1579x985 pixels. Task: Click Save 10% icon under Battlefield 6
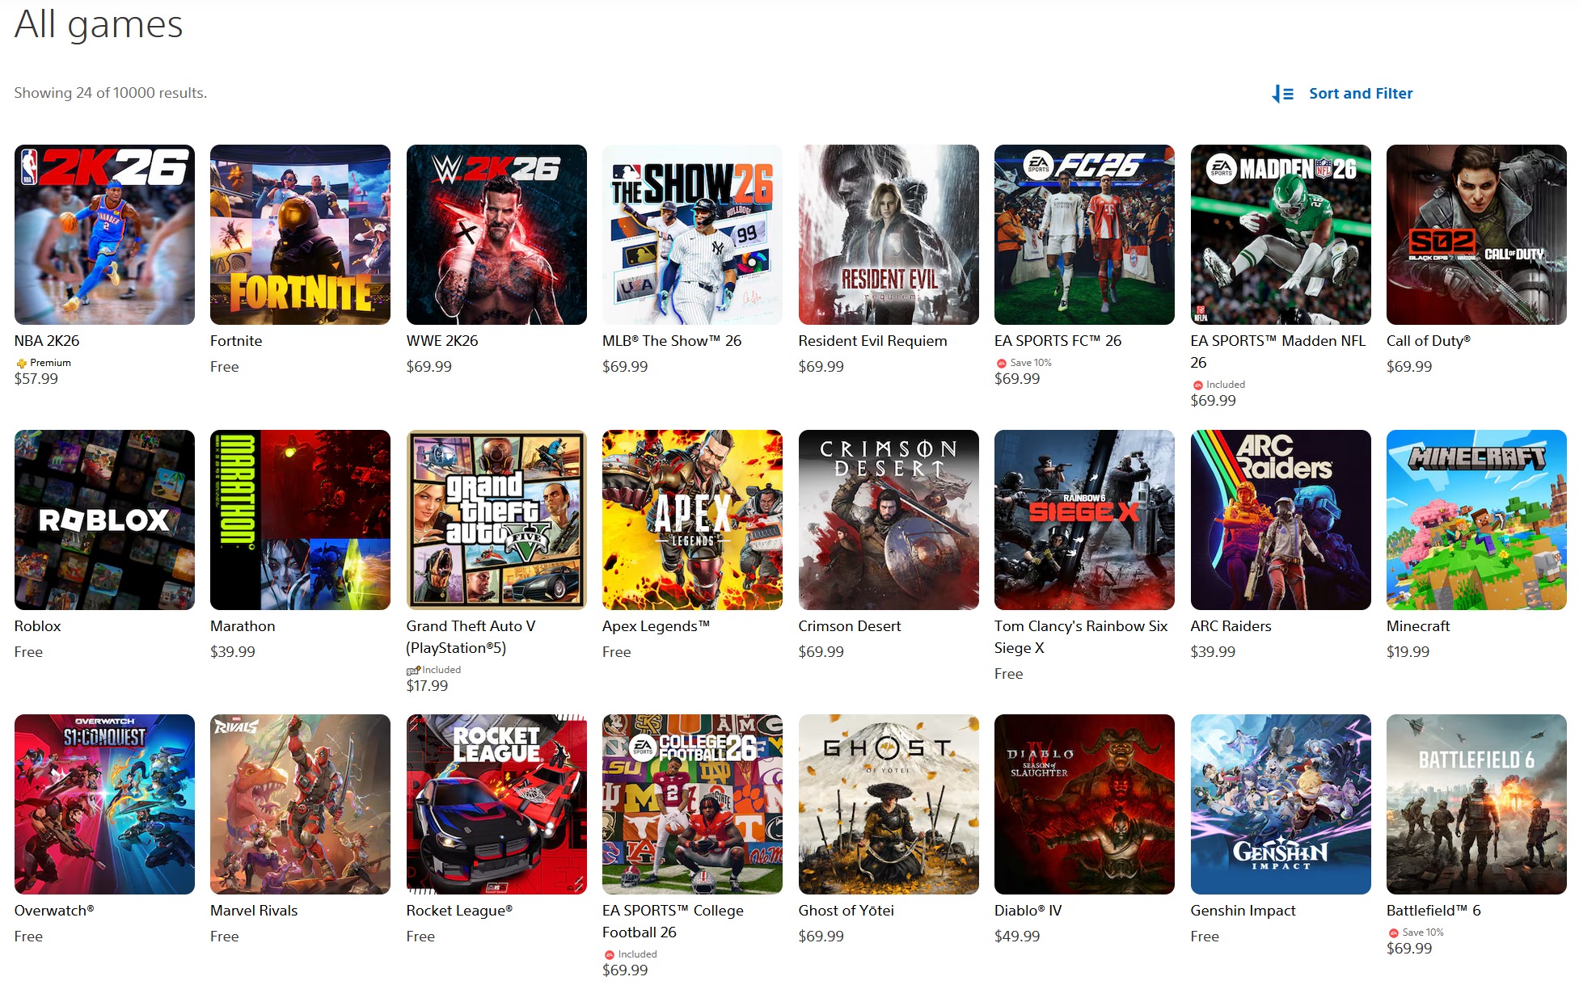tap(1393, 933)
